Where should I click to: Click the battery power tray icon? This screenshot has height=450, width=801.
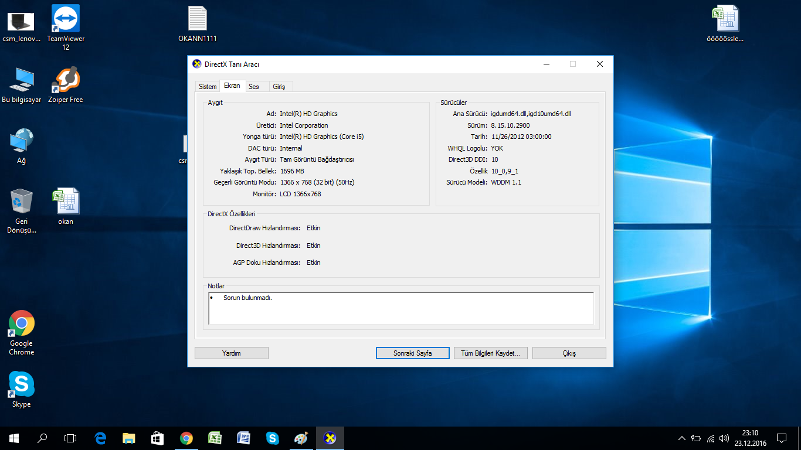[696, 438]
